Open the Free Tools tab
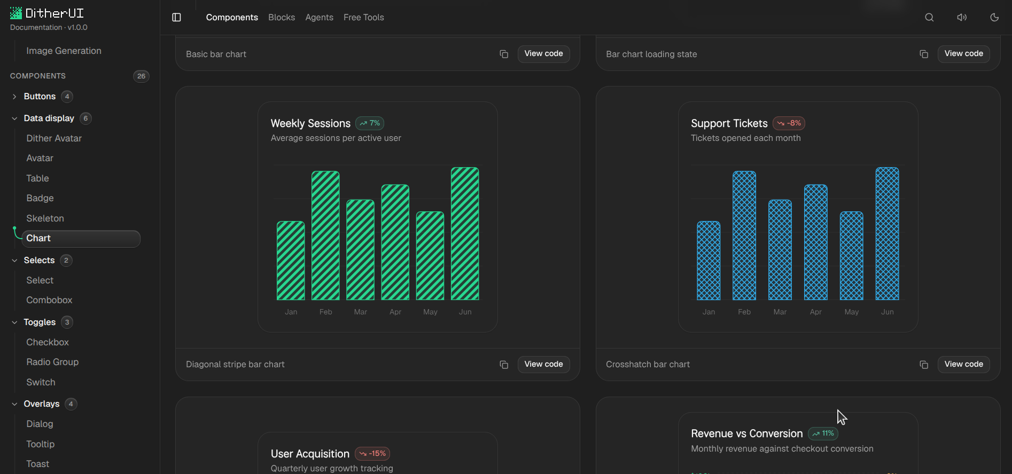This screenshot has height=474, width=1012. tap(364, 18)
